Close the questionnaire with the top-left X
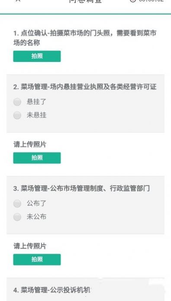The image size is (171, 301). [x=18, y=0]
